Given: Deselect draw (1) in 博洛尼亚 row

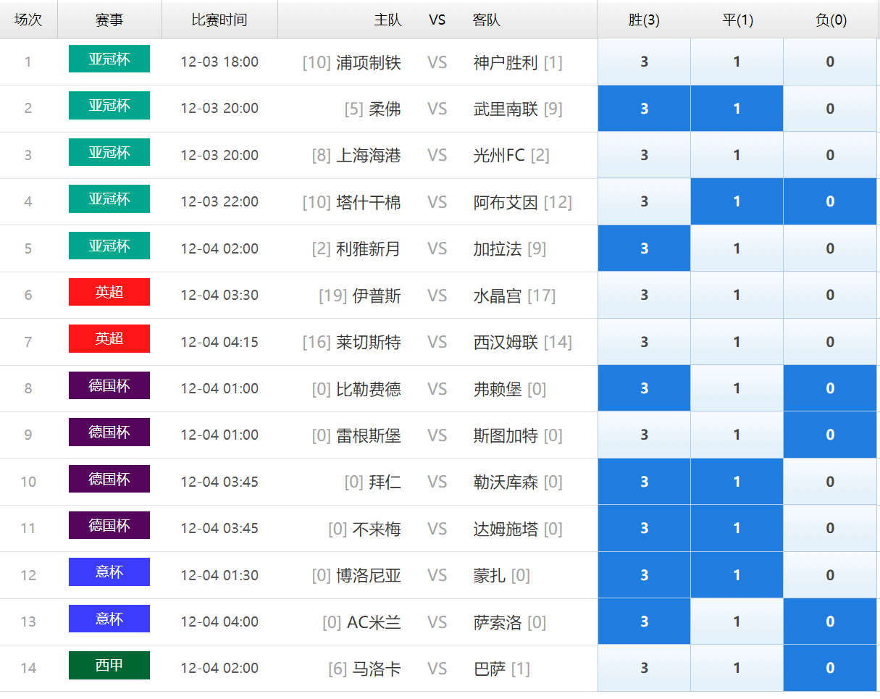Looking at the screenshot, I should pos(737,575).
